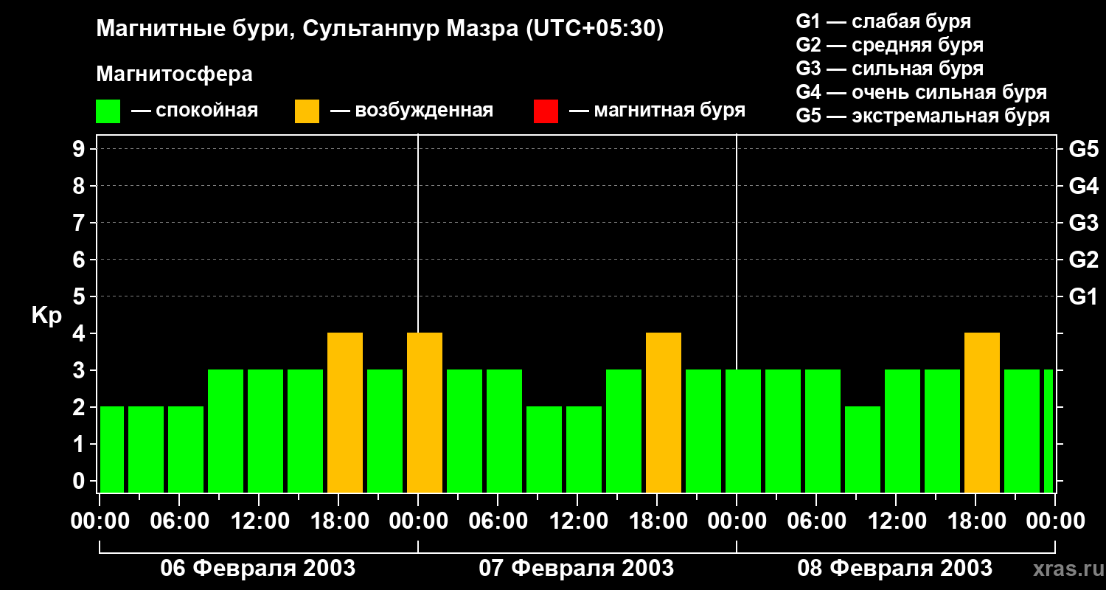Click the '07 Февраля 2003' date label
The width and height of the screenshot is (1106, 590).
click(x=577, y=569)
